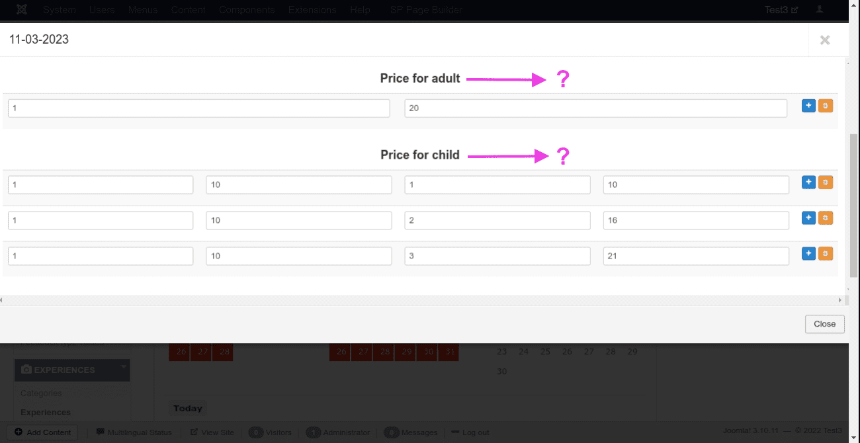Click plus button on child row with value 21
This screenshot has width=860, height=443.
click(808, 254)
